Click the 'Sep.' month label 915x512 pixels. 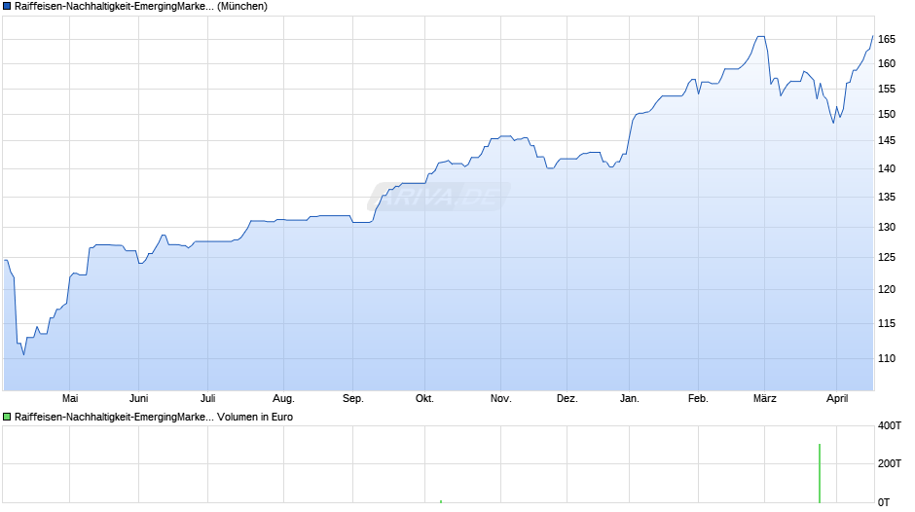[x=353, y=398]
